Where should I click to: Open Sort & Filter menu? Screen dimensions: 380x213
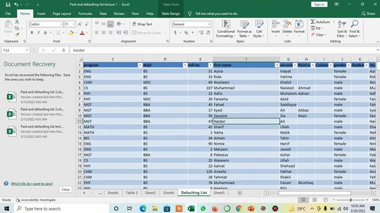pyautogui.click(x=342, y=29)
